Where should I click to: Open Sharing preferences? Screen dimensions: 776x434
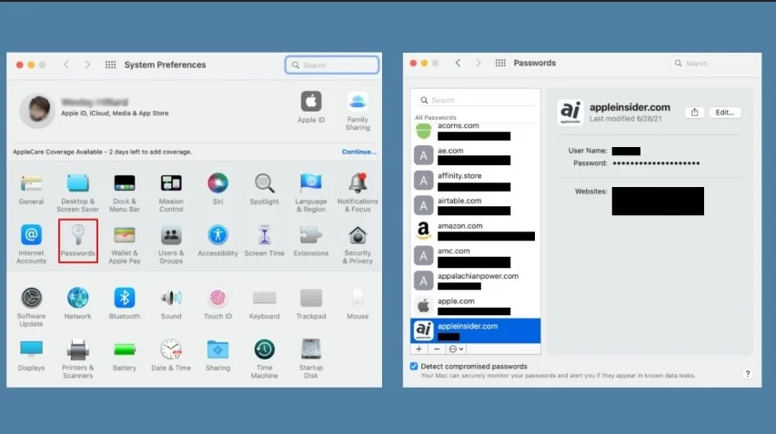tap(217, 354)
